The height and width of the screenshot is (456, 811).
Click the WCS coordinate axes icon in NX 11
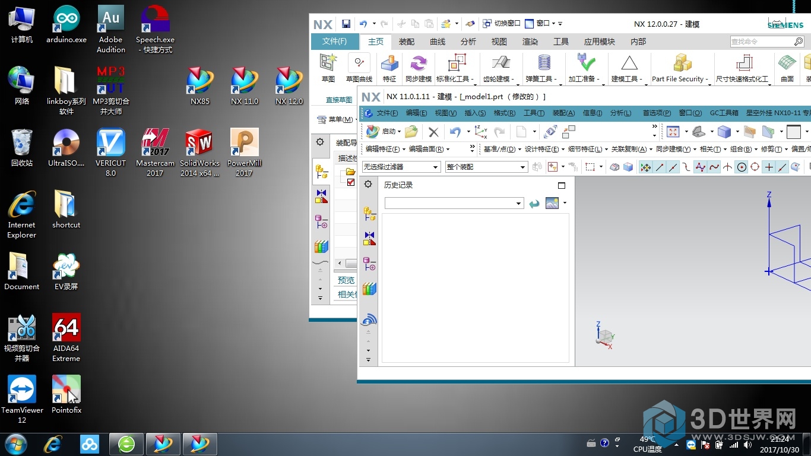point(480,132)
